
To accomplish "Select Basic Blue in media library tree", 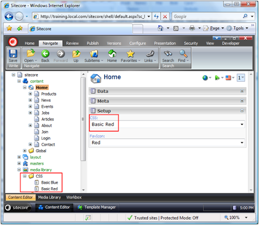I will [x=50, y=182].
